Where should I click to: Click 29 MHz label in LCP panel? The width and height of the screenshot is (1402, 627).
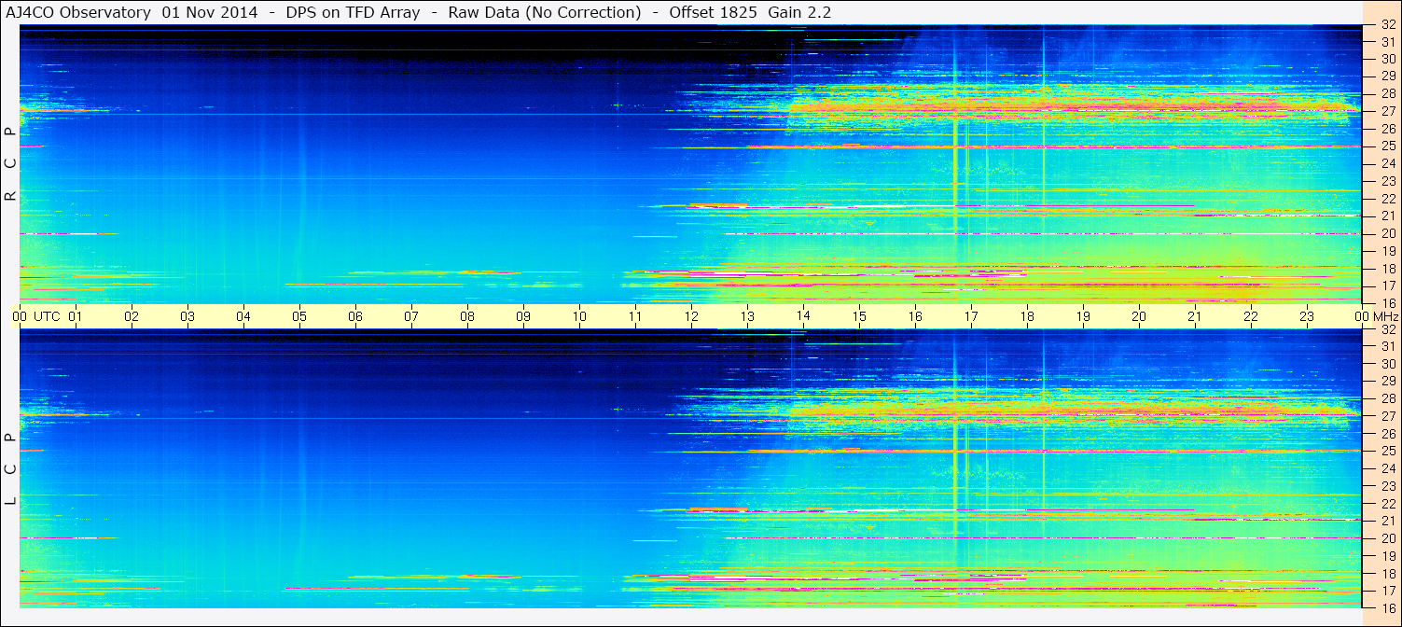(1387, 382)
